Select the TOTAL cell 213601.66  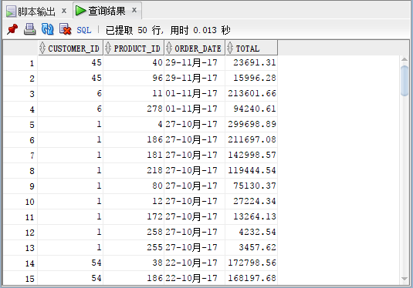[252, 93]
